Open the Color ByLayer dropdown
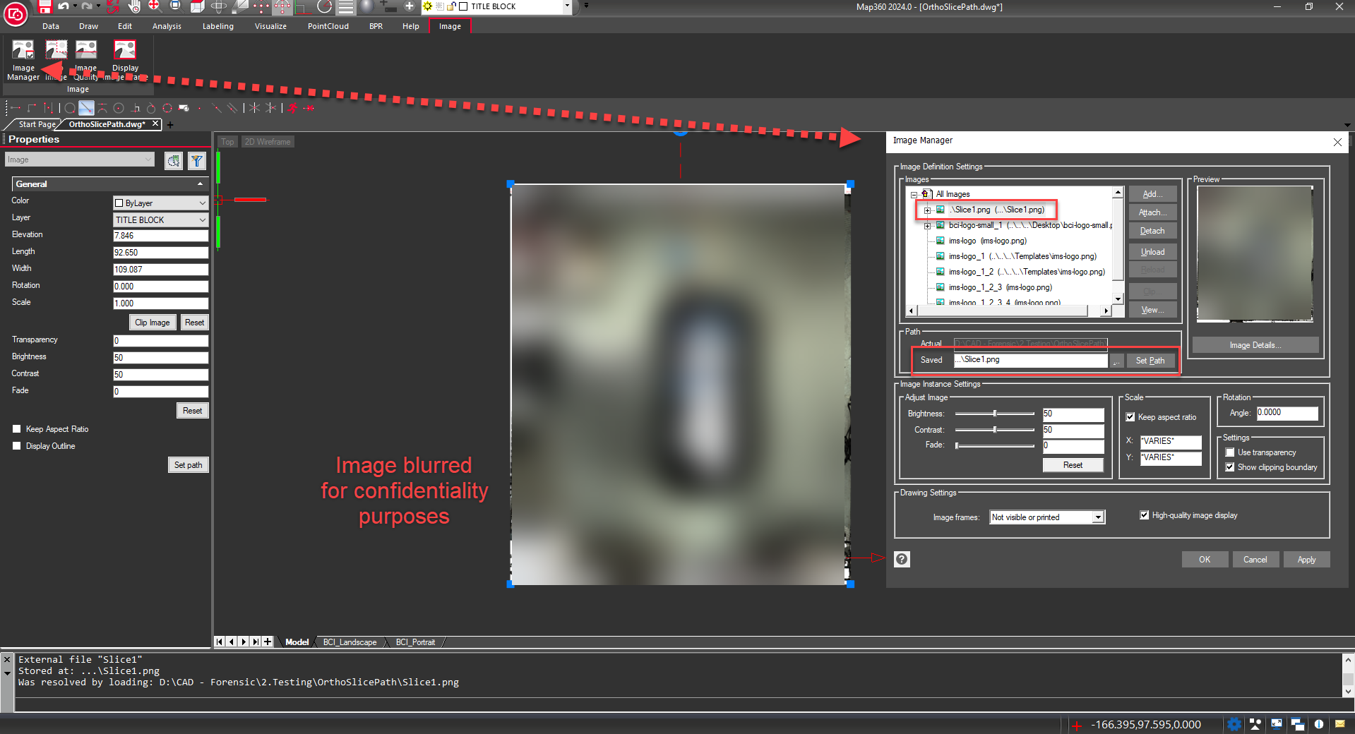The height and width of the screenshot is (734, 1355). (x=161, y=203)
